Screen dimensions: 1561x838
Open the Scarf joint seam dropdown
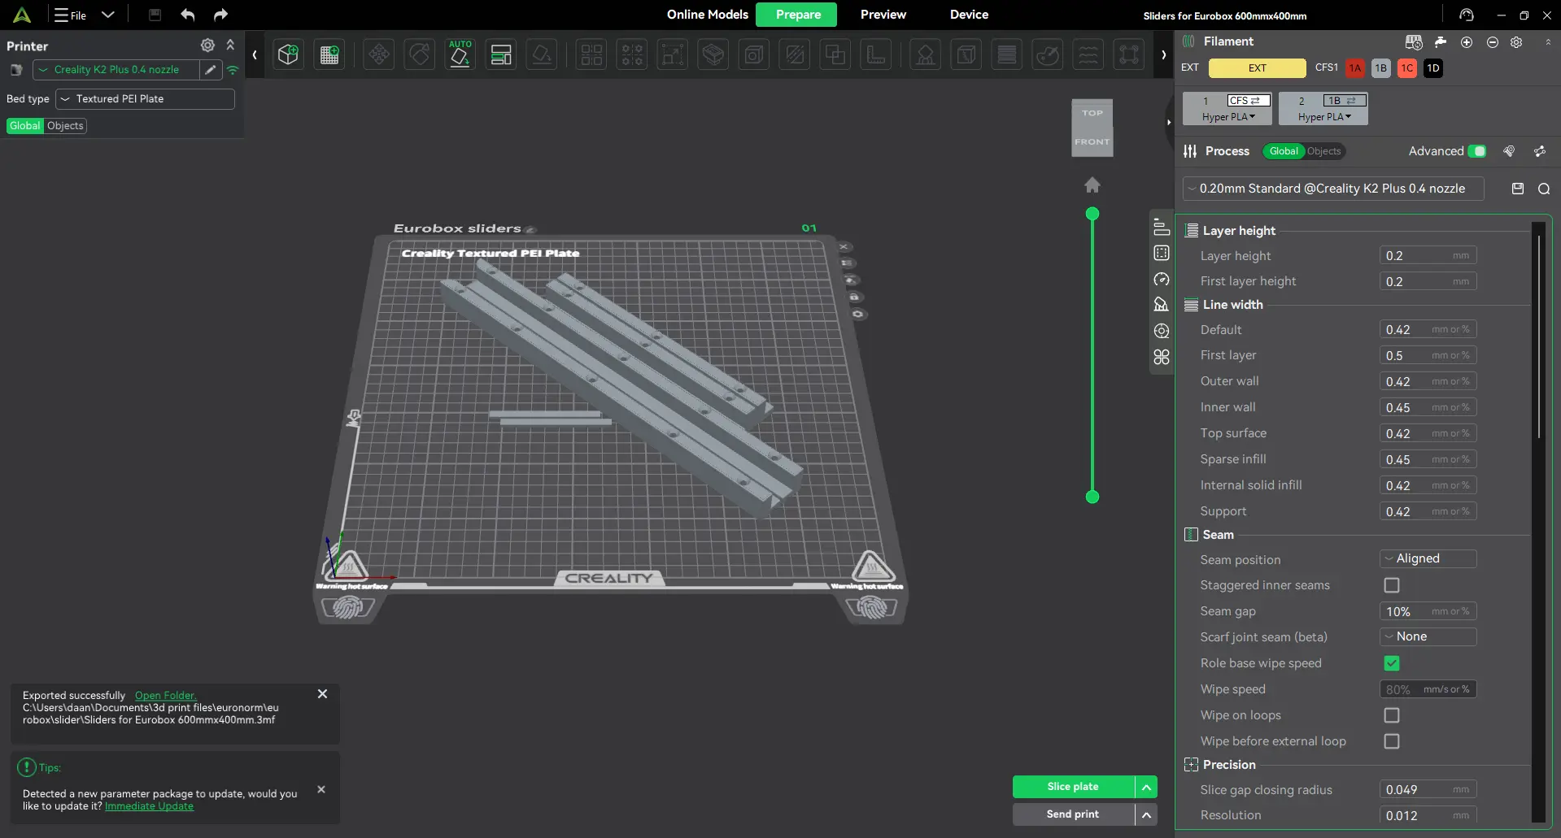tap(1428, 637)
